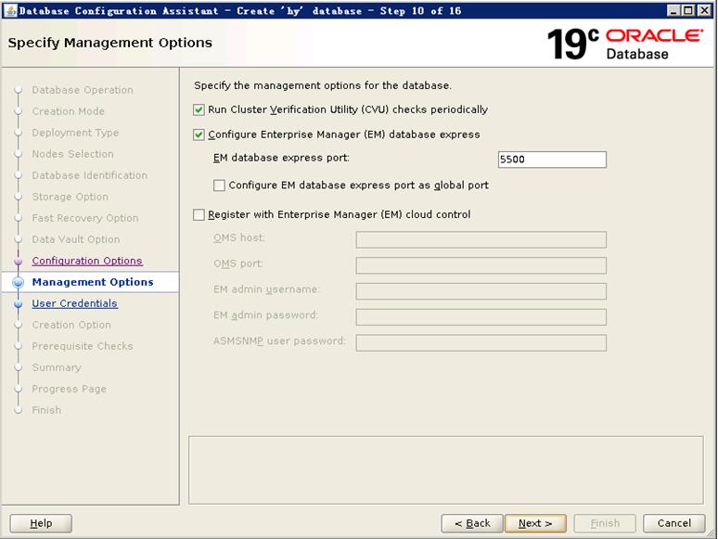Click the Storage Option step
This screenshot has width=718, height=539.
point(71,197)
